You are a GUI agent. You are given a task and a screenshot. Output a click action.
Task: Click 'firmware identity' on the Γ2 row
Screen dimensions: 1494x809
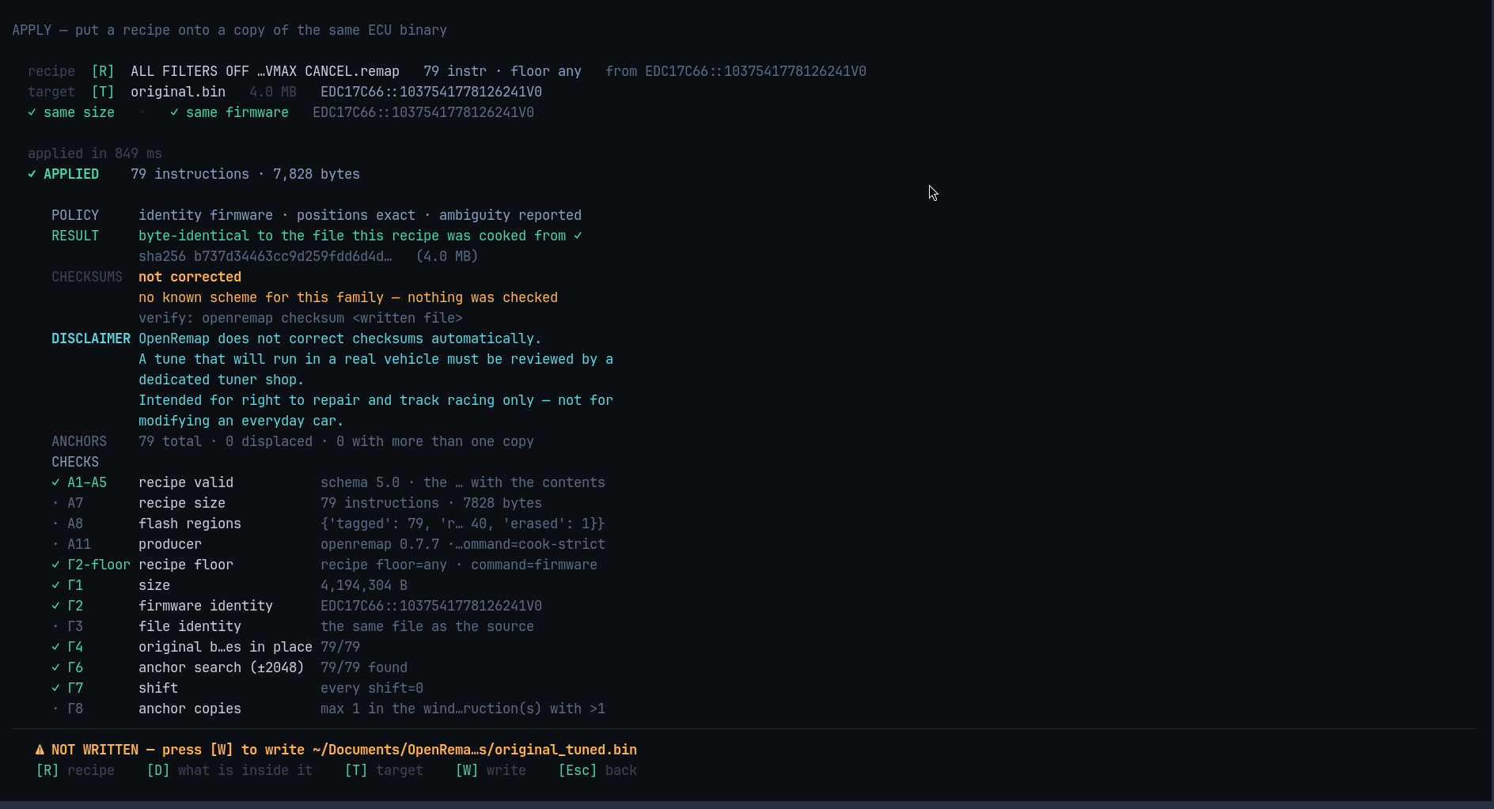coord(206,606)
